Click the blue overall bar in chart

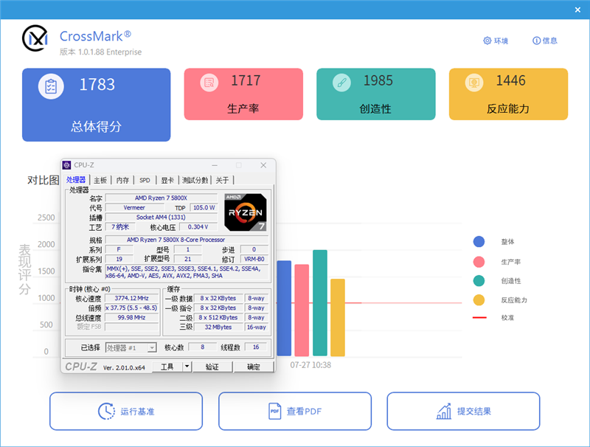pyautogui.click(x=284, y=308)
